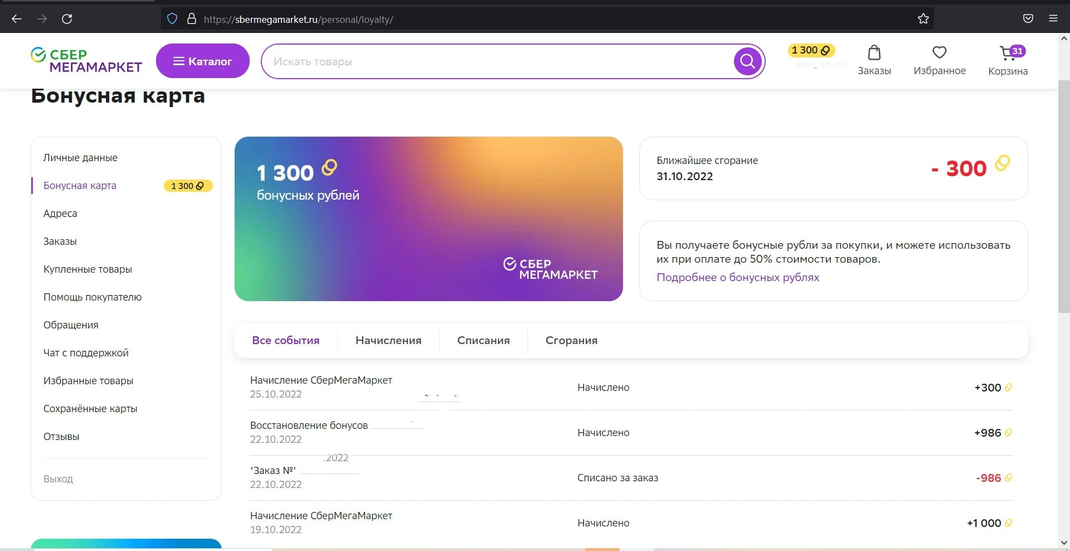1070x551 pixels.
Task: Click Восстановление бонусов entry dated 22.10.2022
Action: click(631, 433)
